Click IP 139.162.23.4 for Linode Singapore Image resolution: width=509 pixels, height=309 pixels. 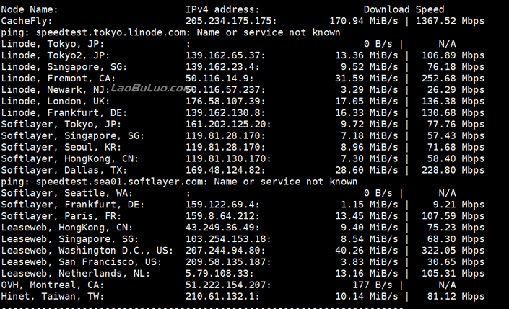(219, 67)
